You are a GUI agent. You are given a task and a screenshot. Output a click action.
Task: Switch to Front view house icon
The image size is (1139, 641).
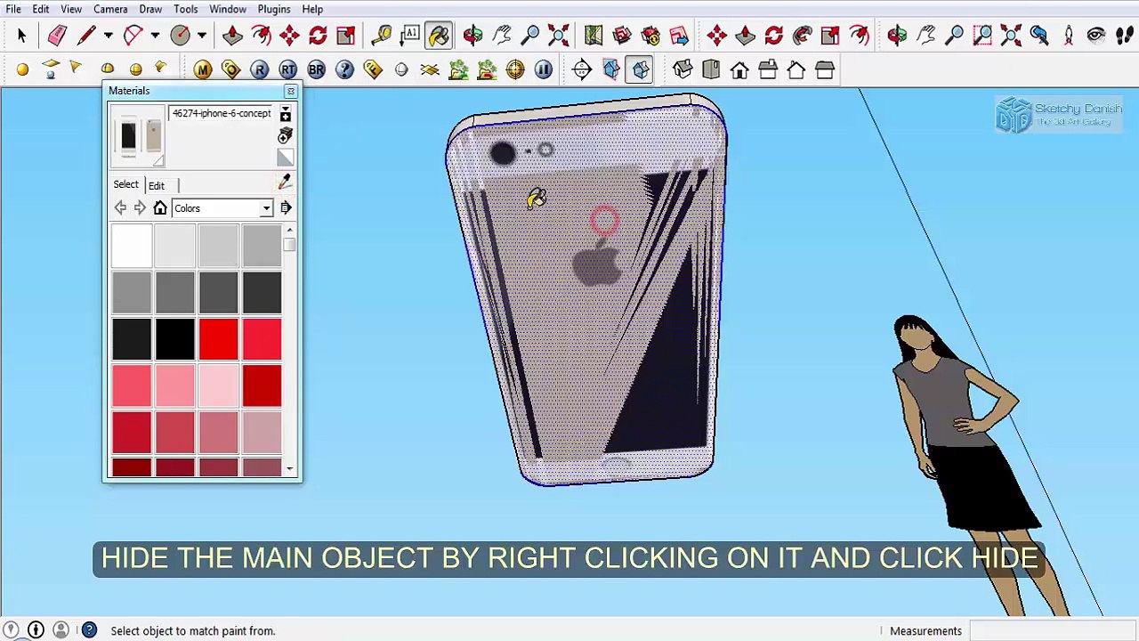click(739, 69)
